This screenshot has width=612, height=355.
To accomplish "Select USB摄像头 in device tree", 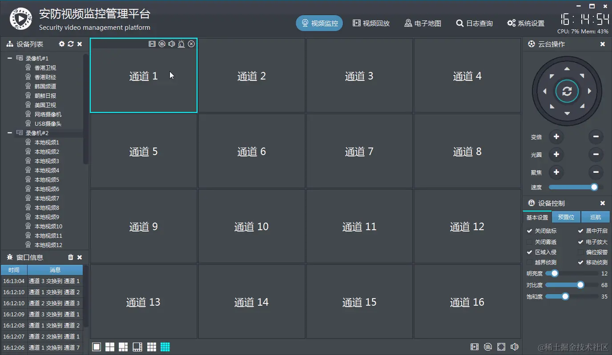I will pyautogui.click(x=48, y=124).
